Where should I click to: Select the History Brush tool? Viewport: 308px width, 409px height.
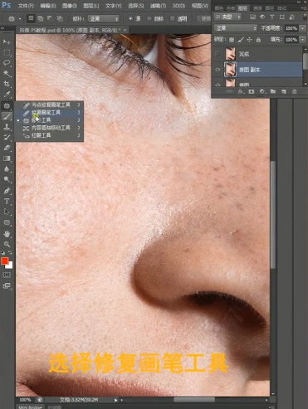click(x=7, y=137)
